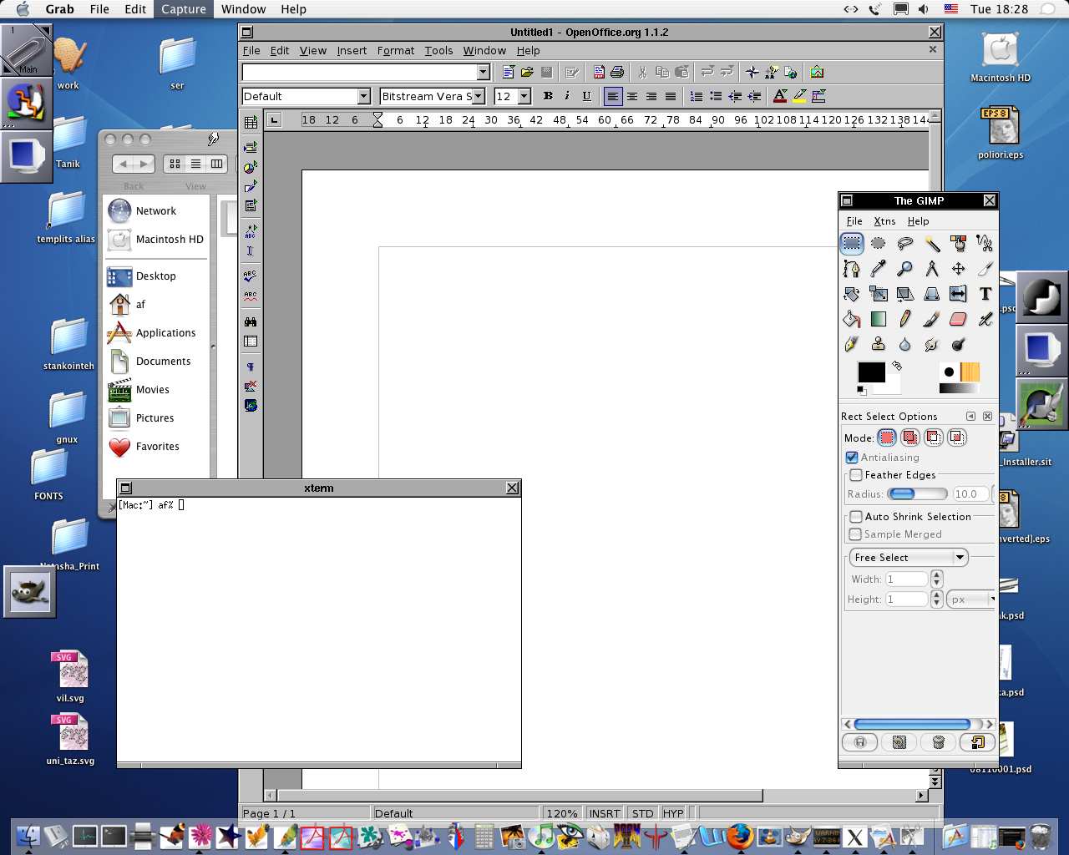
Task: Select the Smudge finger tool
Action: 931,344
